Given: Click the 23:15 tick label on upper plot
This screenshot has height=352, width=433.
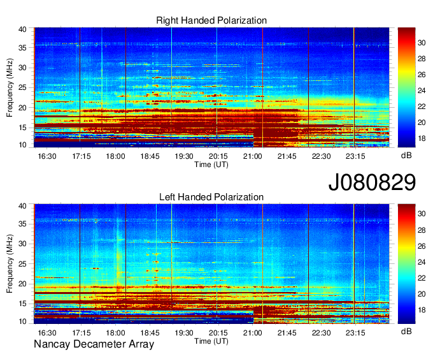Looking at the screenshot, I should click(355, 156).
